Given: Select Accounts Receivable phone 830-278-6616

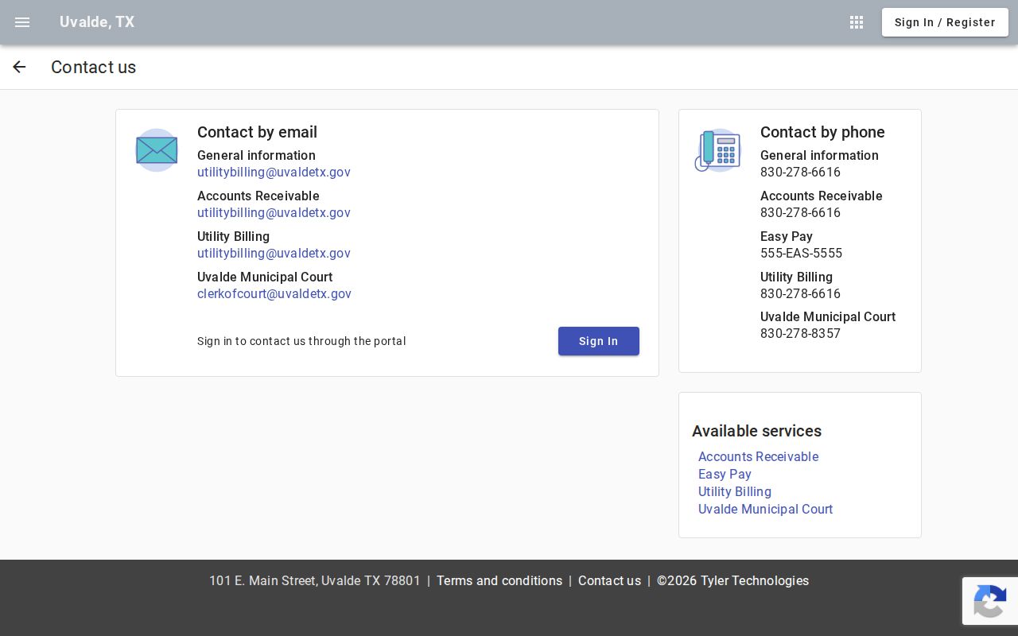Looking at the screenshot, I should tap(800, 213).
